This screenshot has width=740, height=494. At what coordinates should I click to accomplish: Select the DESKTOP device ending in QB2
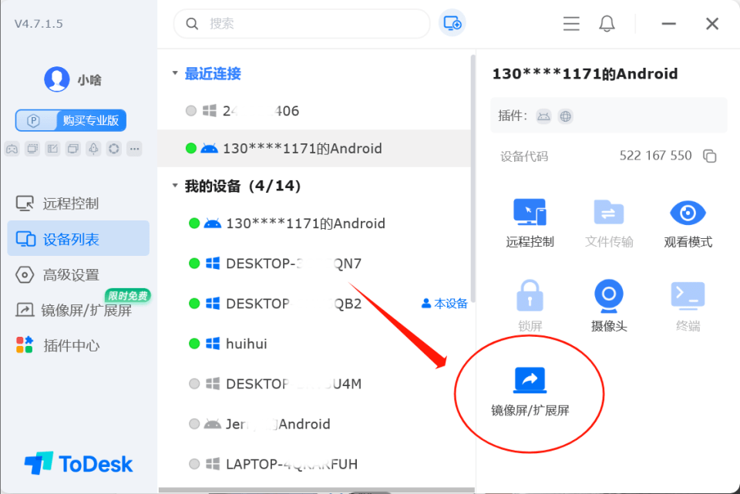314,304
